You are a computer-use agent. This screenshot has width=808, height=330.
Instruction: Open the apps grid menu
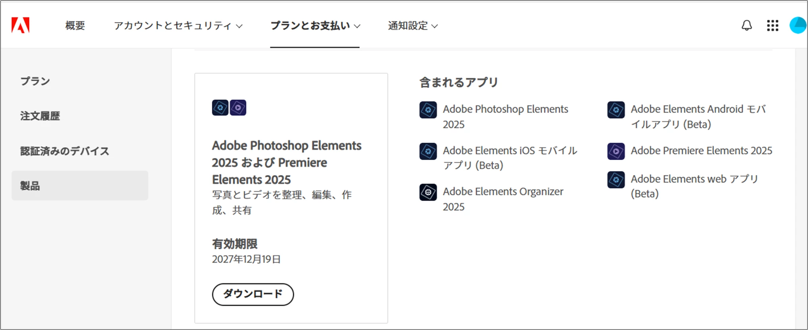pyautogui.click(x=773, y=26)
